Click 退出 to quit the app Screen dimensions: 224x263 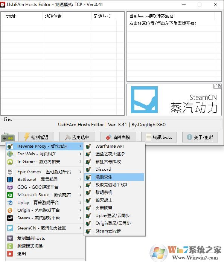click(x=46, y=254)
